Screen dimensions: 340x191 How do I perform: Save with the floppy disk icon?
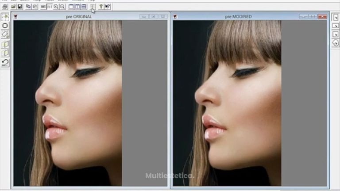click(20, 7)
